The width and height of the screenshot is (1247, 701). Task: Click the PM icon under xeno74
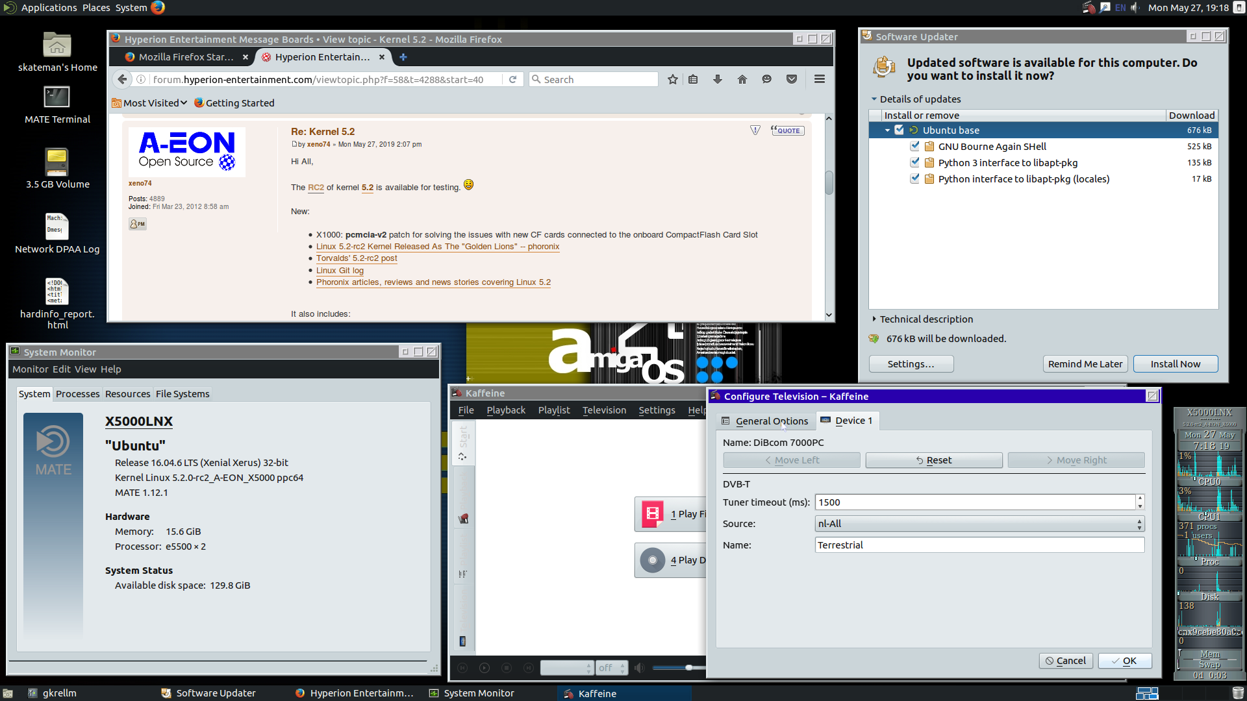pos(138,224)
